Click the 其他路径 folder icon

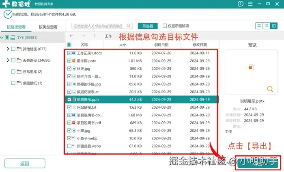click(x=19, y=49)
